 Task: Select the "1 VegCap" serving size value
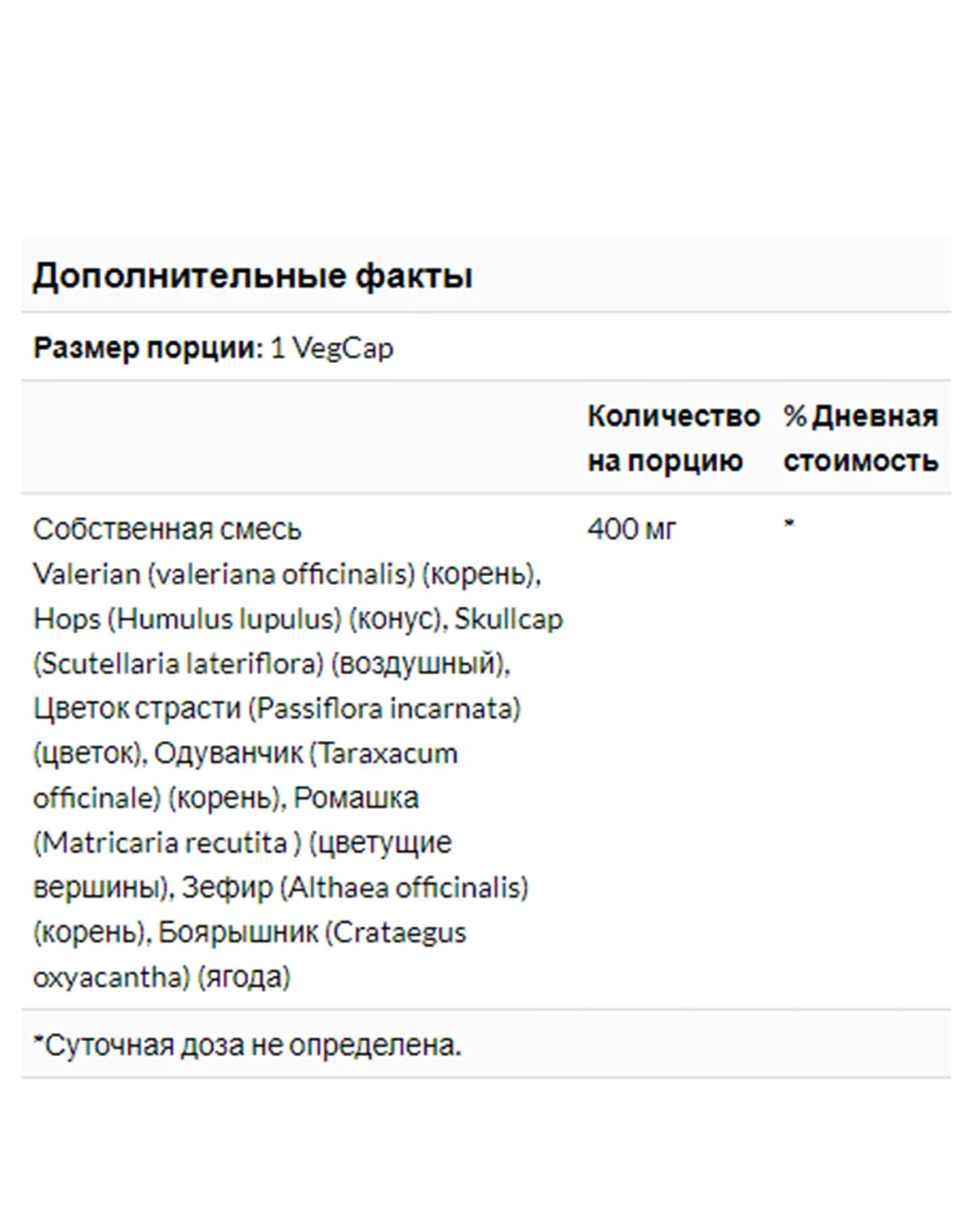tap(332, 348)
